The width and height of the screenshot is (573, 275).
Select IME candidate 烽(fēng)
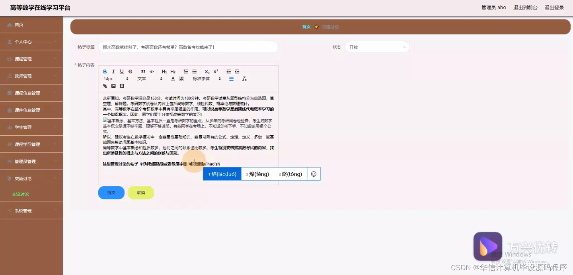tap(257, 174)
